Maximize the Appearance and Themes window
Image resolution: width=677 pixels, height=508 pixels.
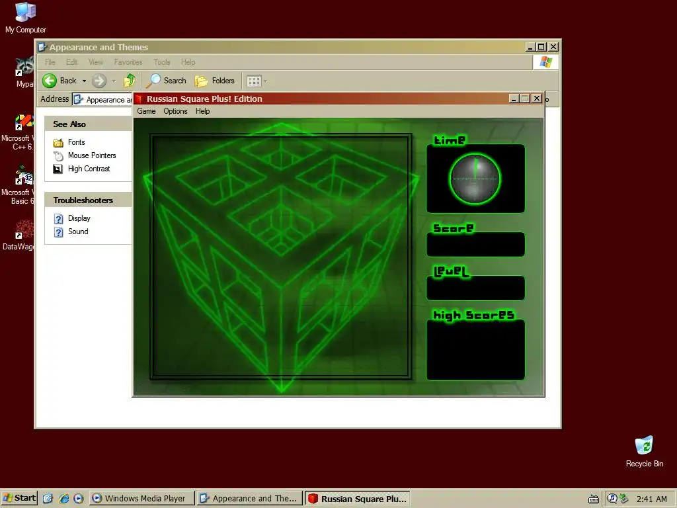(x=541, y=47)
